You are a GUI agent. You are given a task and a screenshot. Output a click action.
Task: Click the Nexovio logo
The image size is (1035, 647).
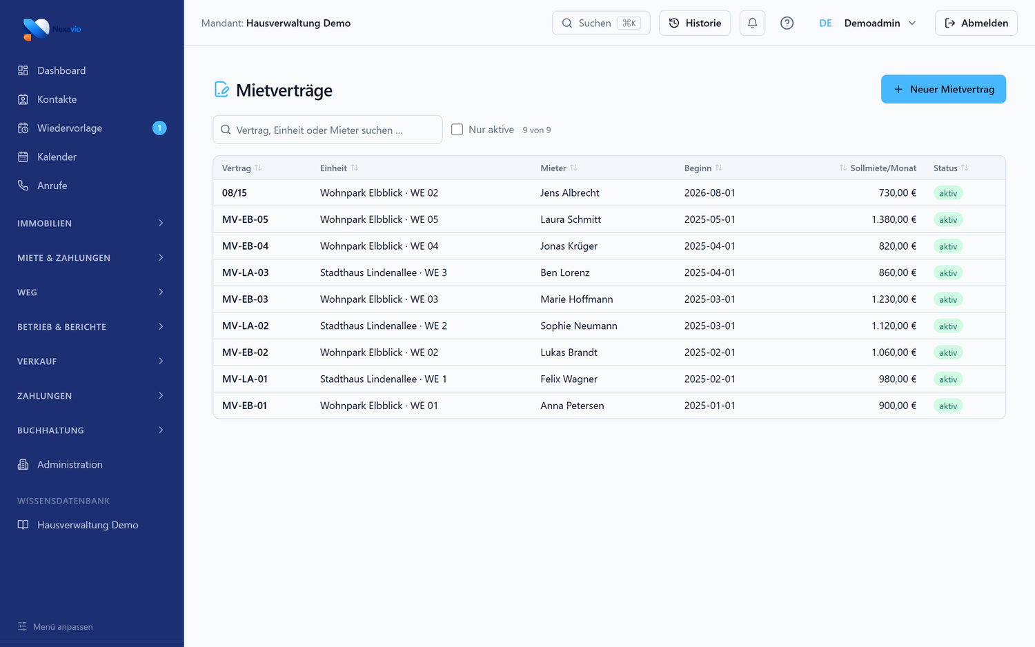tap(52, 29)
